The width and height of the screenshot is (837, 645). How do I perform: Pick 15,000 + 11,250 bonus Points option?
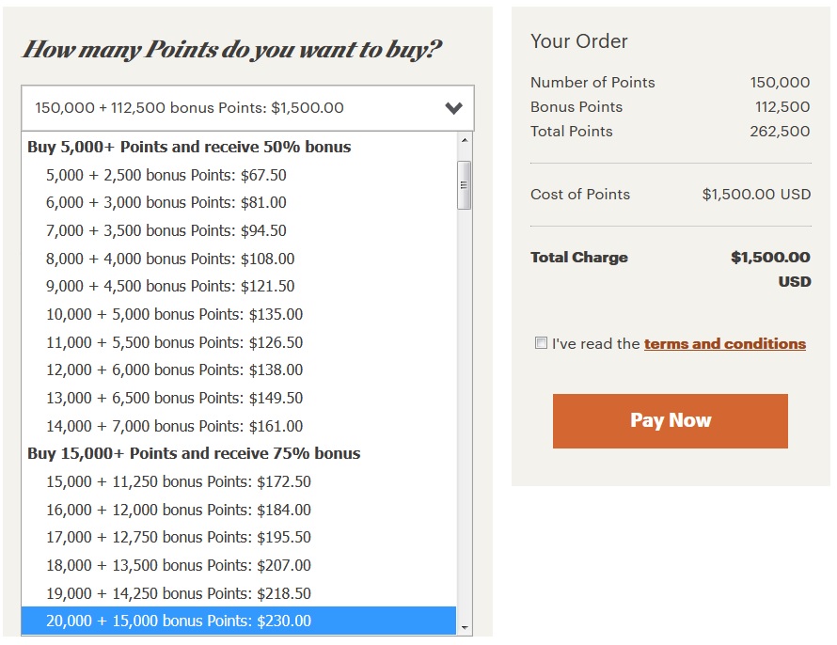[x=178, y=481]
